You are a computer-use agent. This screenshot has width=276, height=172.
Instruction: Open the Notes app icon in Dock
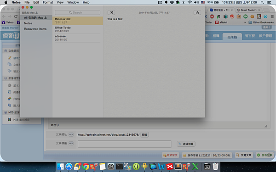103,166
